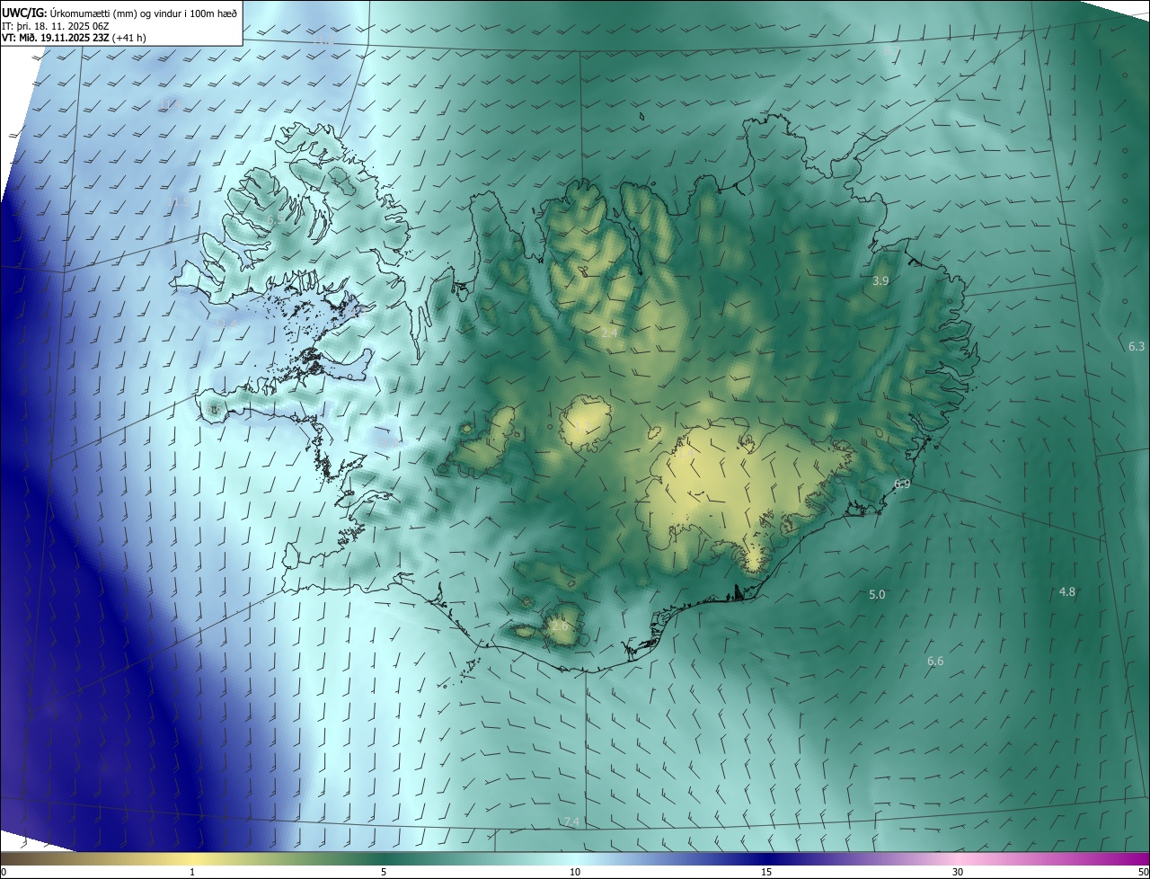Click the 50 tick on the color scale

pos(1143,873)
